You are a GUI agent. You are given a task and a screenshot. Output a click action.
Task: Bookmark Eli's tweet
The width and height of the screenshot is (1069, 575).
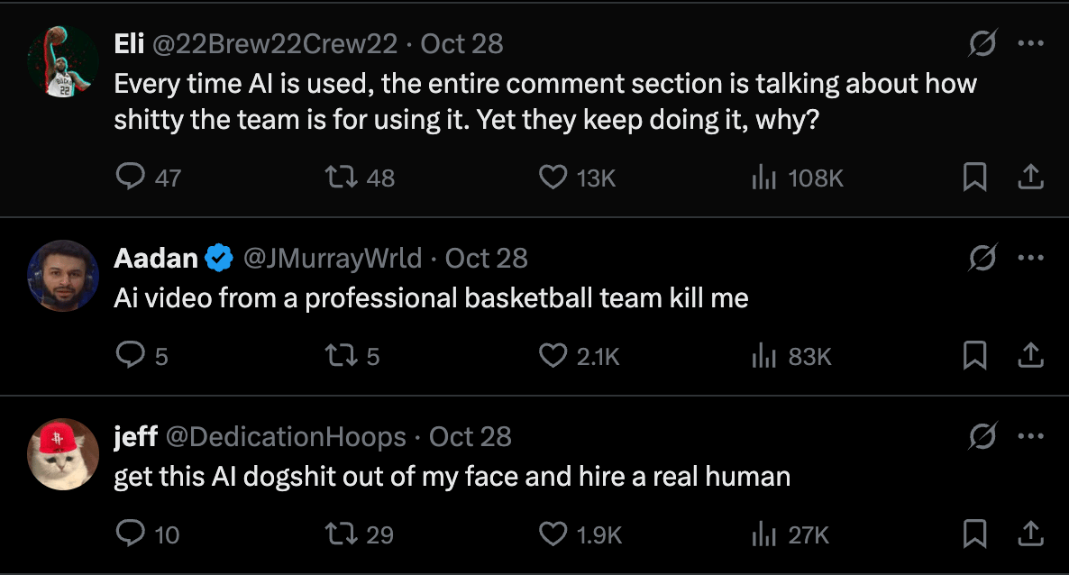click(x=974, y=177)
